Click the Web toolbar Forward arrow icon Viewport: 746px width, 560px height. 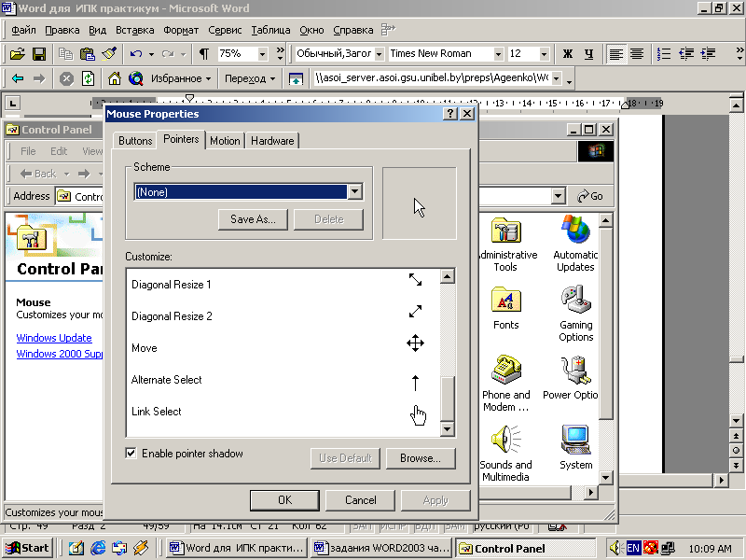coord(39,78)
